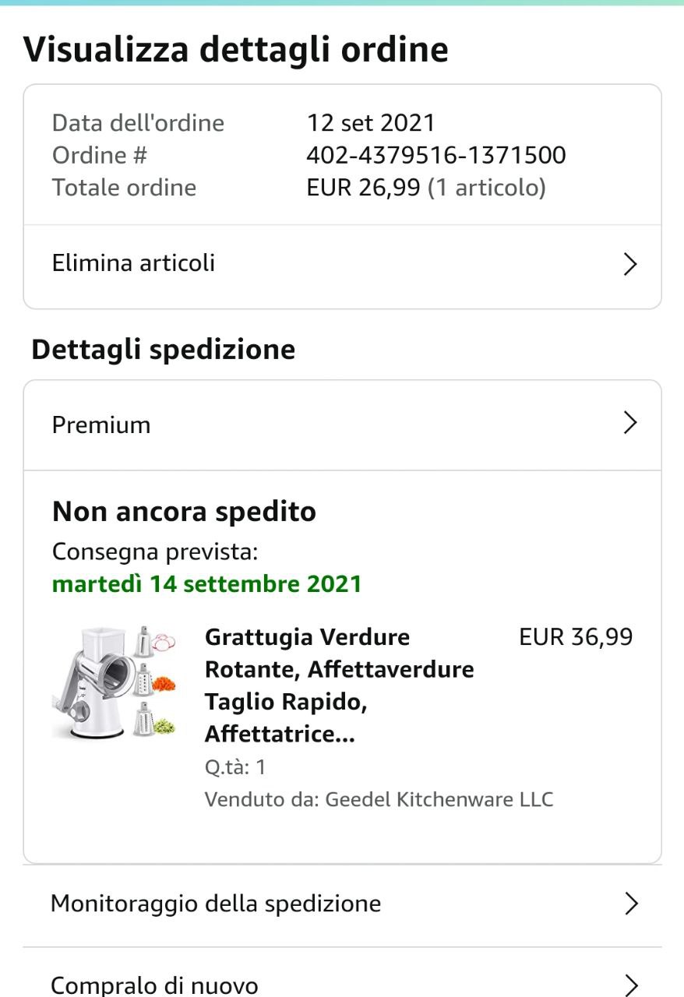This screenshot has width=684, height=997.
Task: Expand the Premium shipping chevron
Action: pos(630,424)
